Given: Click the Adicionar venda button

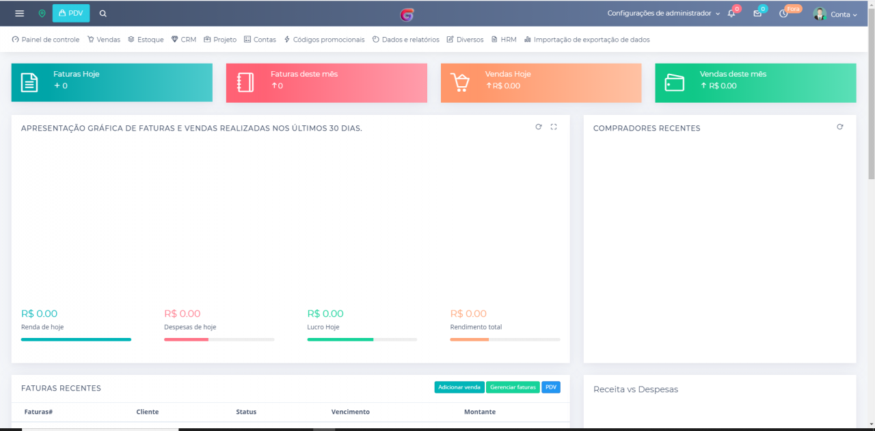Looking at the screenshot, I should [x=459, y=387].
